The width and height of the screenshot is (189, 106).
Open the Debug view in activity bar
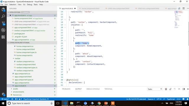(3, 30)
